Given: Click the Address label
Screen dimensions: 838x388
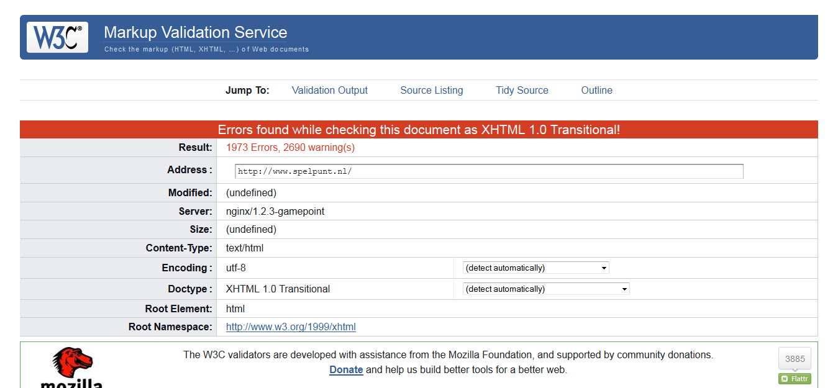Looking at the screenshot, I should (x=189, y=170).
